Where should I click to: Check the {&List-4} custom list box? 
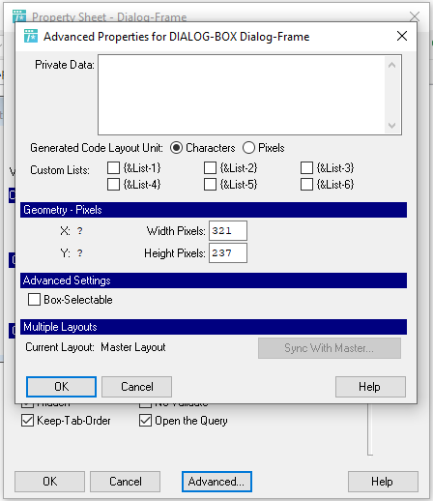(113, 185)
